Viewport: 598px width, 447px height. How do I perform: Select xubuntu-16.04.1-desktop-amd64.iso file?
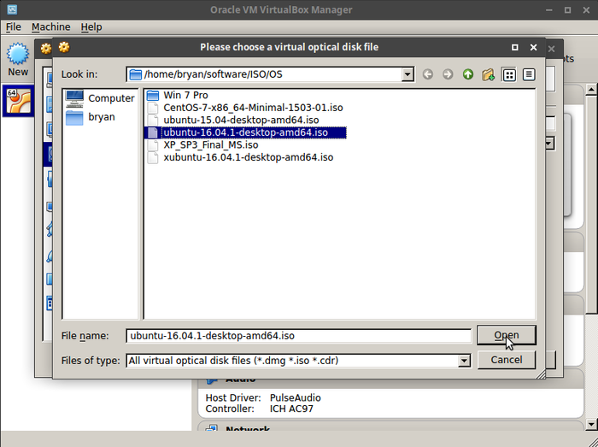[x=240, y=157]
